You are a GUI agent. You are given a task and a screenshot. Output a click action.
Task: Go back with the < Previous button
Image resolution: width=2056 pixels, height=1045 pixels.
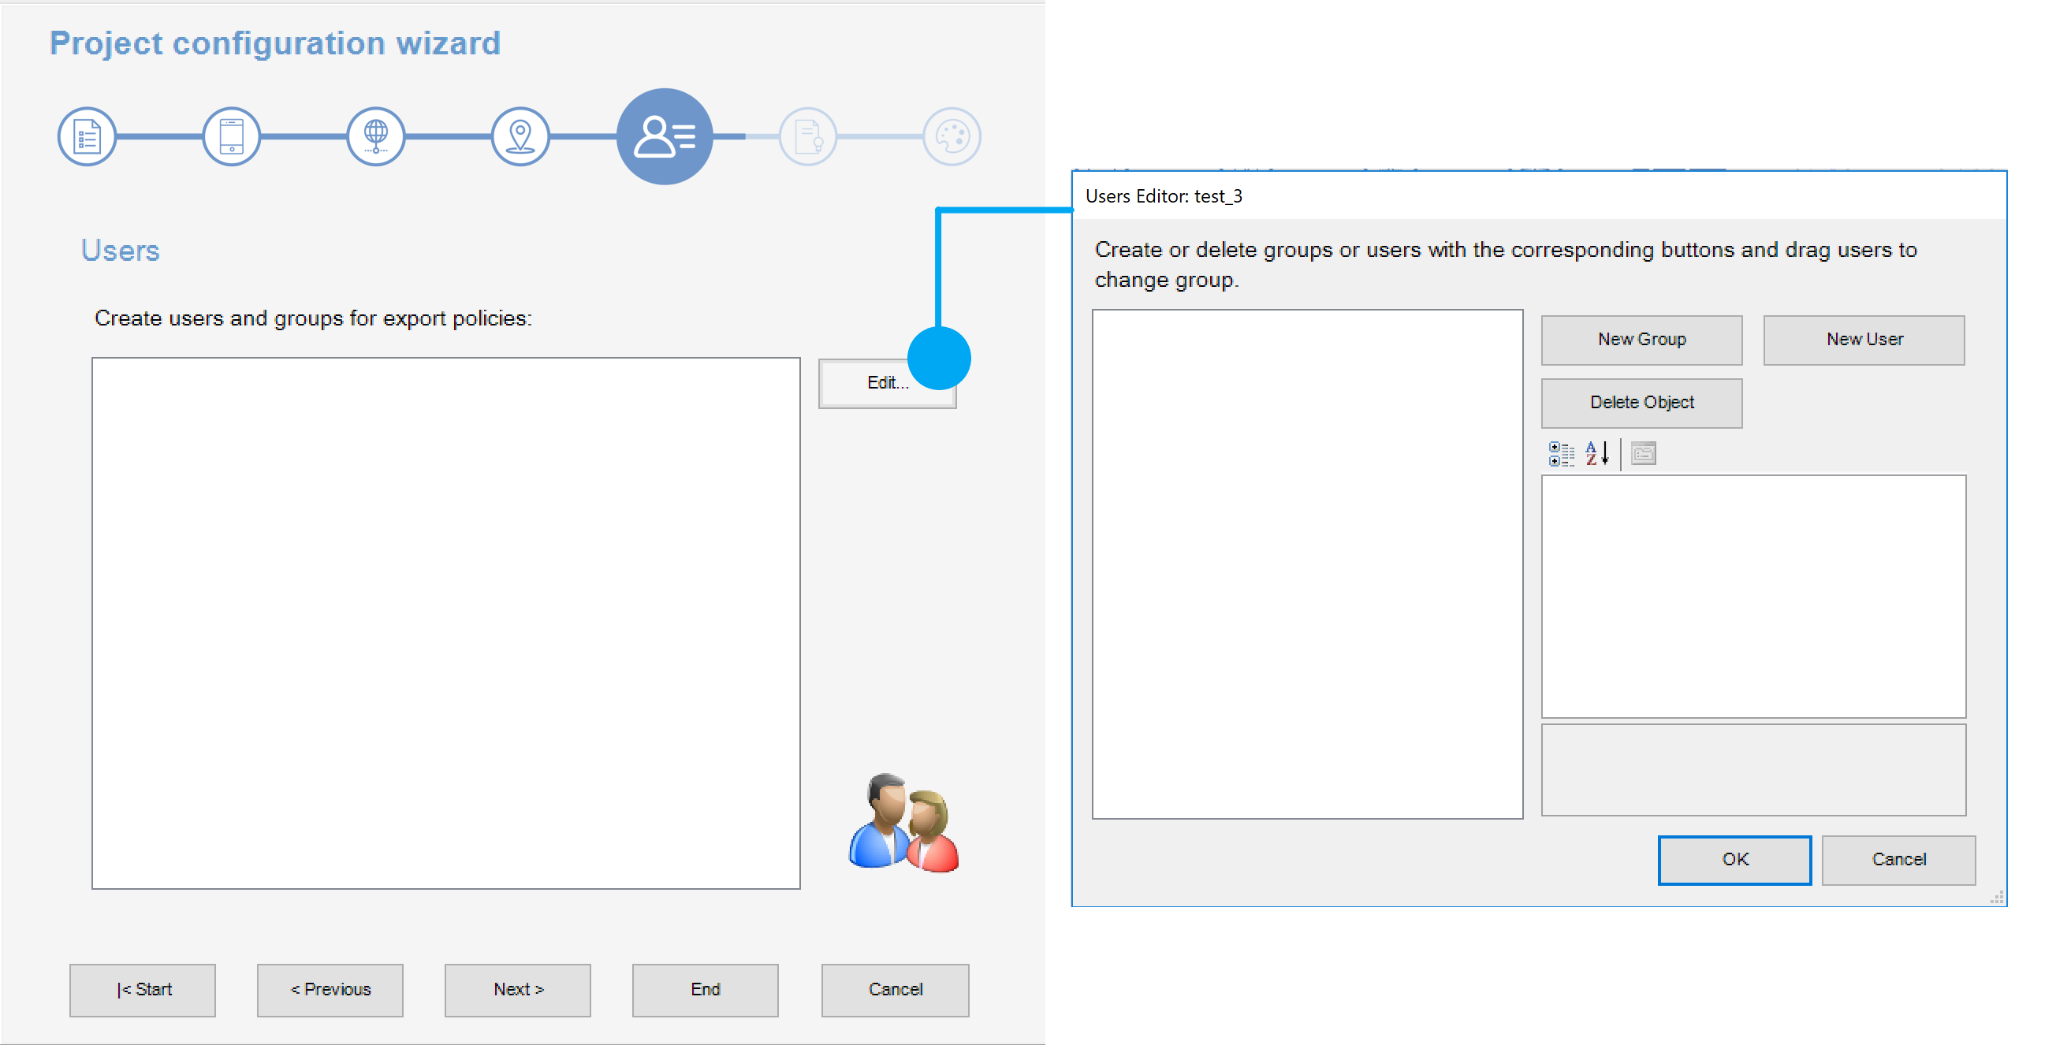coord(330,990)
